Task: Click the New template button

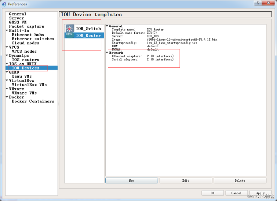Action: point(132,180)
